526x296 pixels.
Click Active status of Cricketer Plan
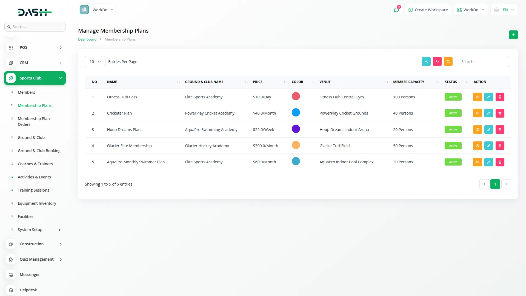tap(453, 113)
